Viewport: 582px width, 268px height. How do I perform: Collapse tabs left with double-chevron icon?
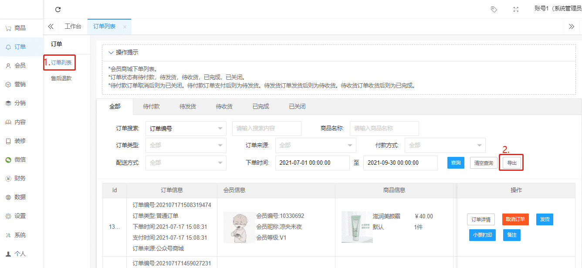click(x=51, y=27)
